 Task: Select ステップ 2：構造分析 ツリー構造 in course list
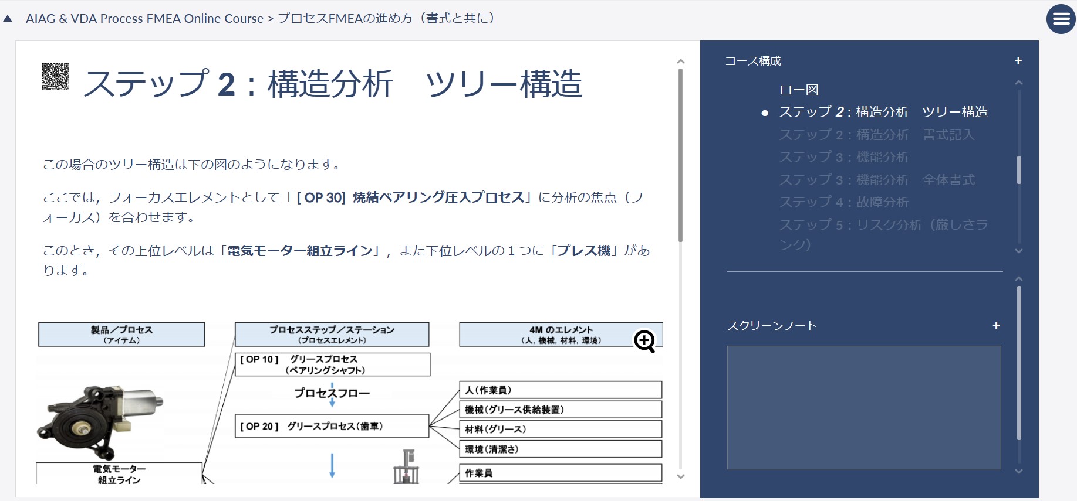point(883,112)
